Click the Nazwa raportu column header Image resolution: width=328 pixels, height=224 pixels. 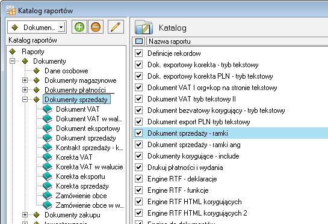(x=237, y=41)
